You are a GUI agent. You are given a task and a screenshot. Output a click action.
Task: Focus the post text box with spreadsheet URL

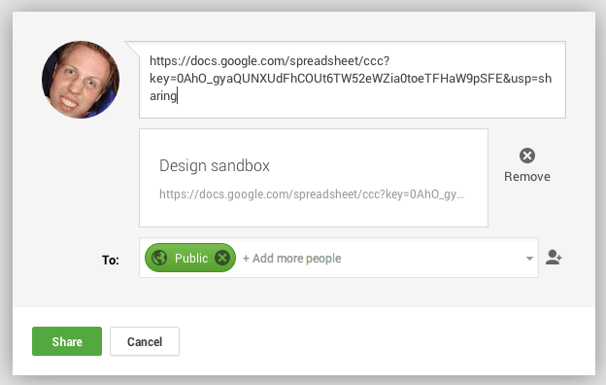[353, 80]
